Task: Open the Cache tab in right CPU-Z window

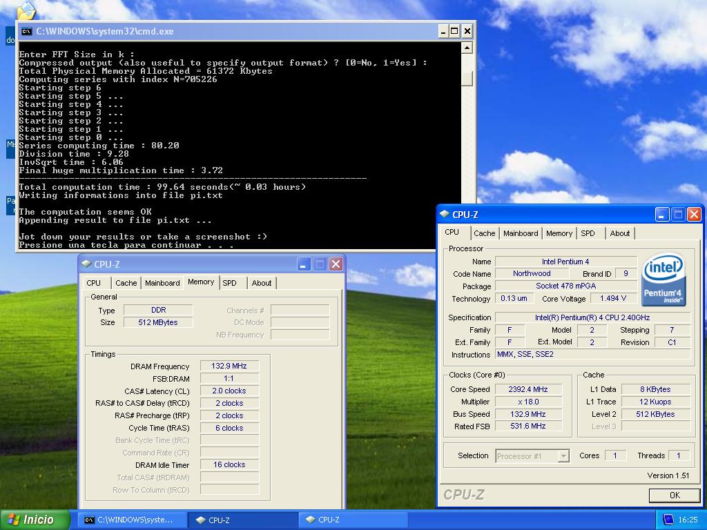Action: pyautogui.click(x=484, y=233)
